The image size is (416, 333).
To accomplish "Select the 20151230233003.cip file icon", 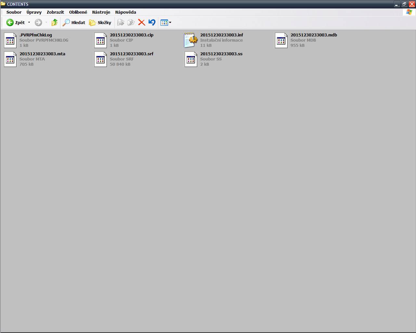I will [x=100, y=40].
